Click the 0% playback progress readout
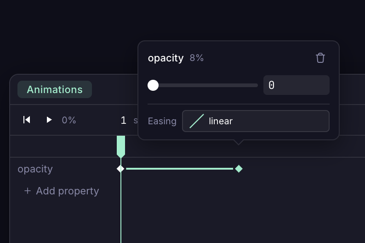365x243 pixels. (69, 120)
